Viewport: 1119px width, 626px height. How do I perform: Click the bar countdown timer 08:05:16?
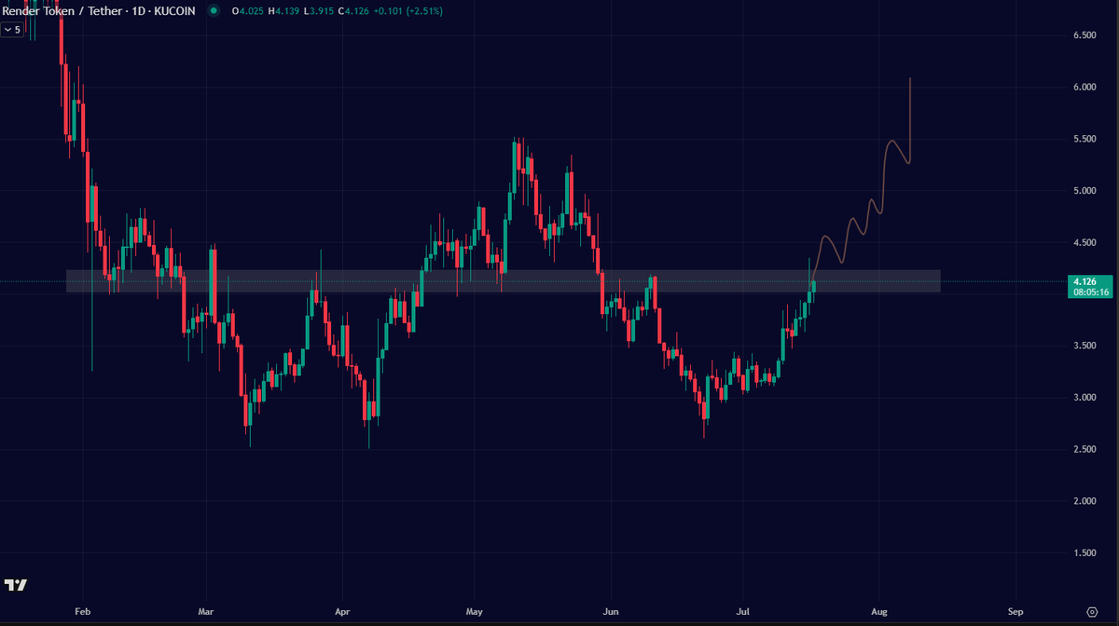click(x=1092, y=293)
